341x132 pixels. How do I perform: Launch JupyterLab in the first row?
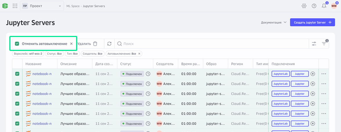tap(281, 74)
